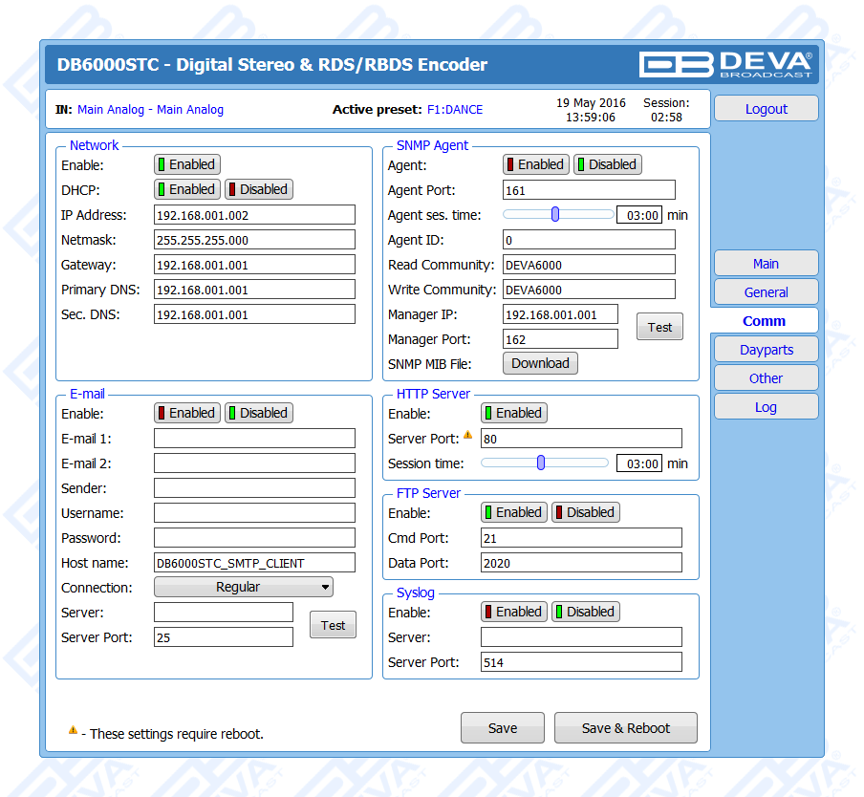The image size is (864, 797).
Task: Disable DHCP in Network settings
Action: (x=258, y=189)
